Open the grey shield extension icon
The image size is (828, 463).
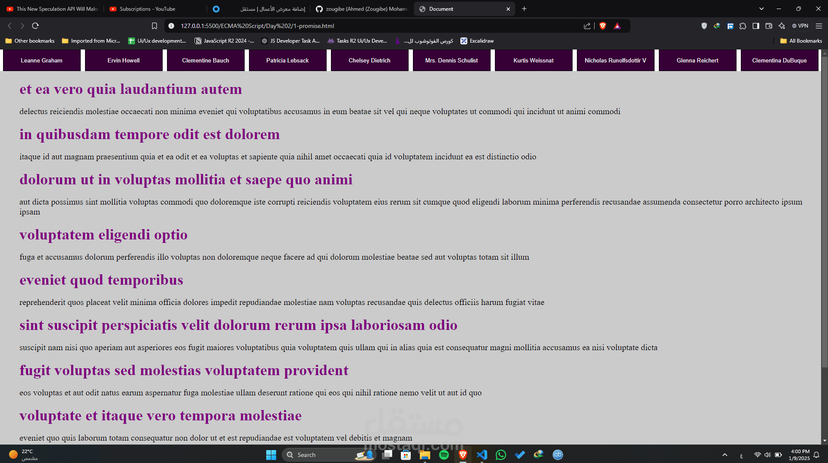tap(704, 26)
